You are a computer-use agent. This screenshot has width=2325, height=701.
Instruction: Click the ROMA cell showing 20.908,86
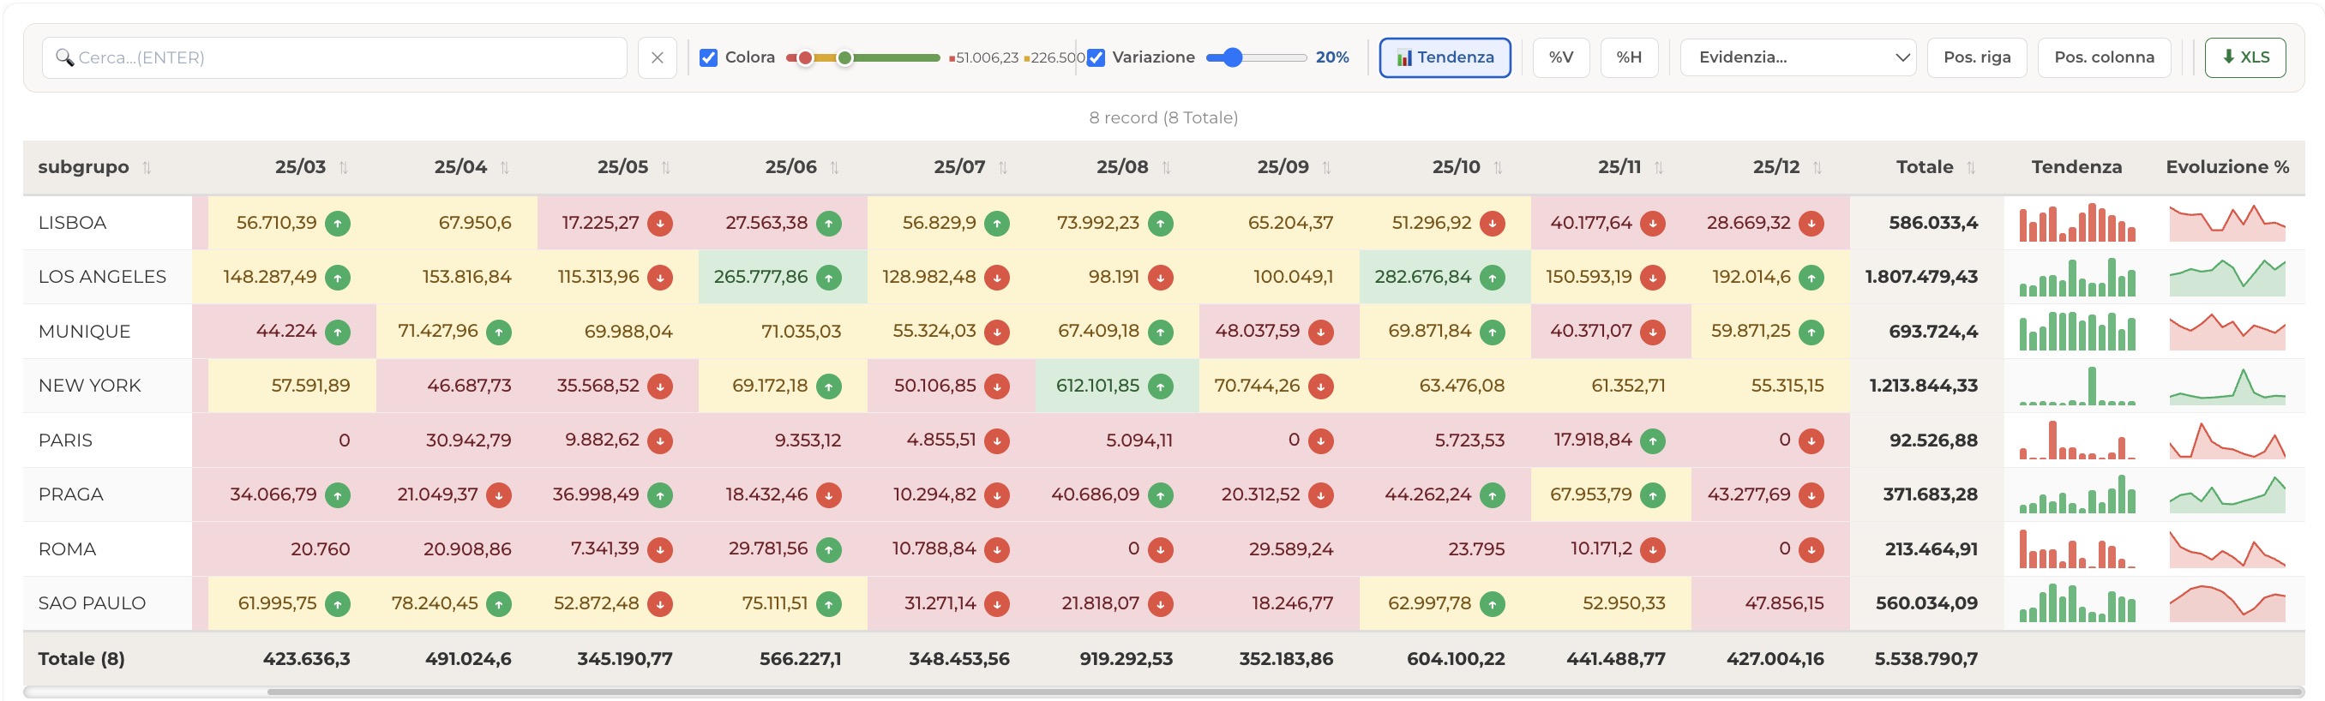point(466,549)
